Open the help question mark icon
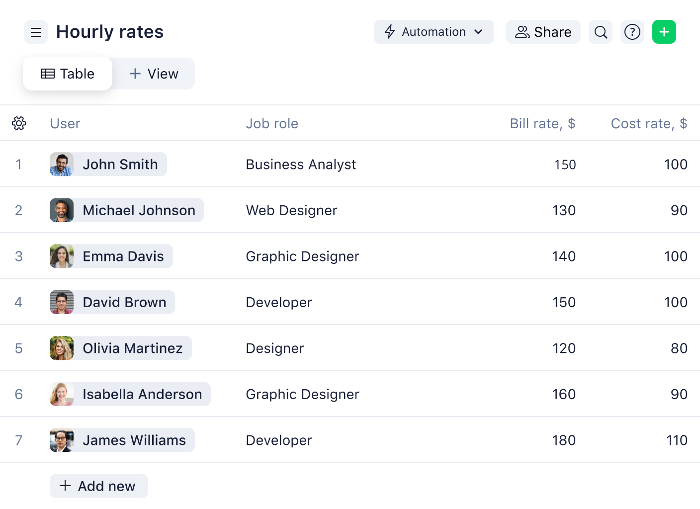 pyautogui.click(x=632, y=32)
